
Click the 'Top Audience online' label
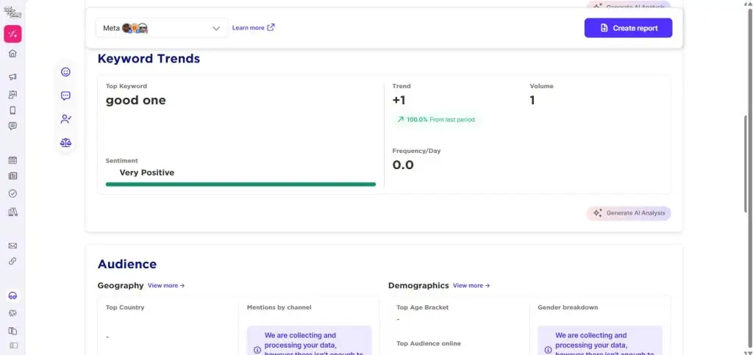(429, 343)
